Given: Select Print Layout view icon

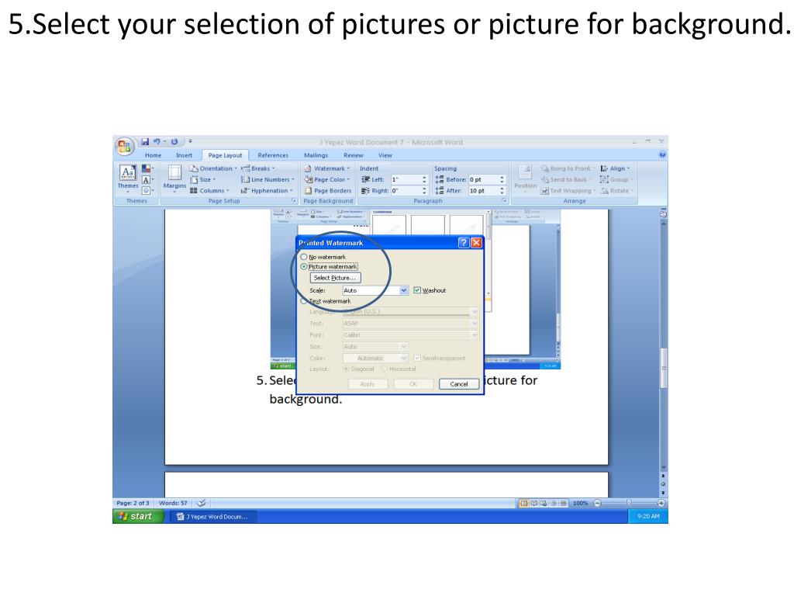Looking at the screenshot, I should coord(524,503).
